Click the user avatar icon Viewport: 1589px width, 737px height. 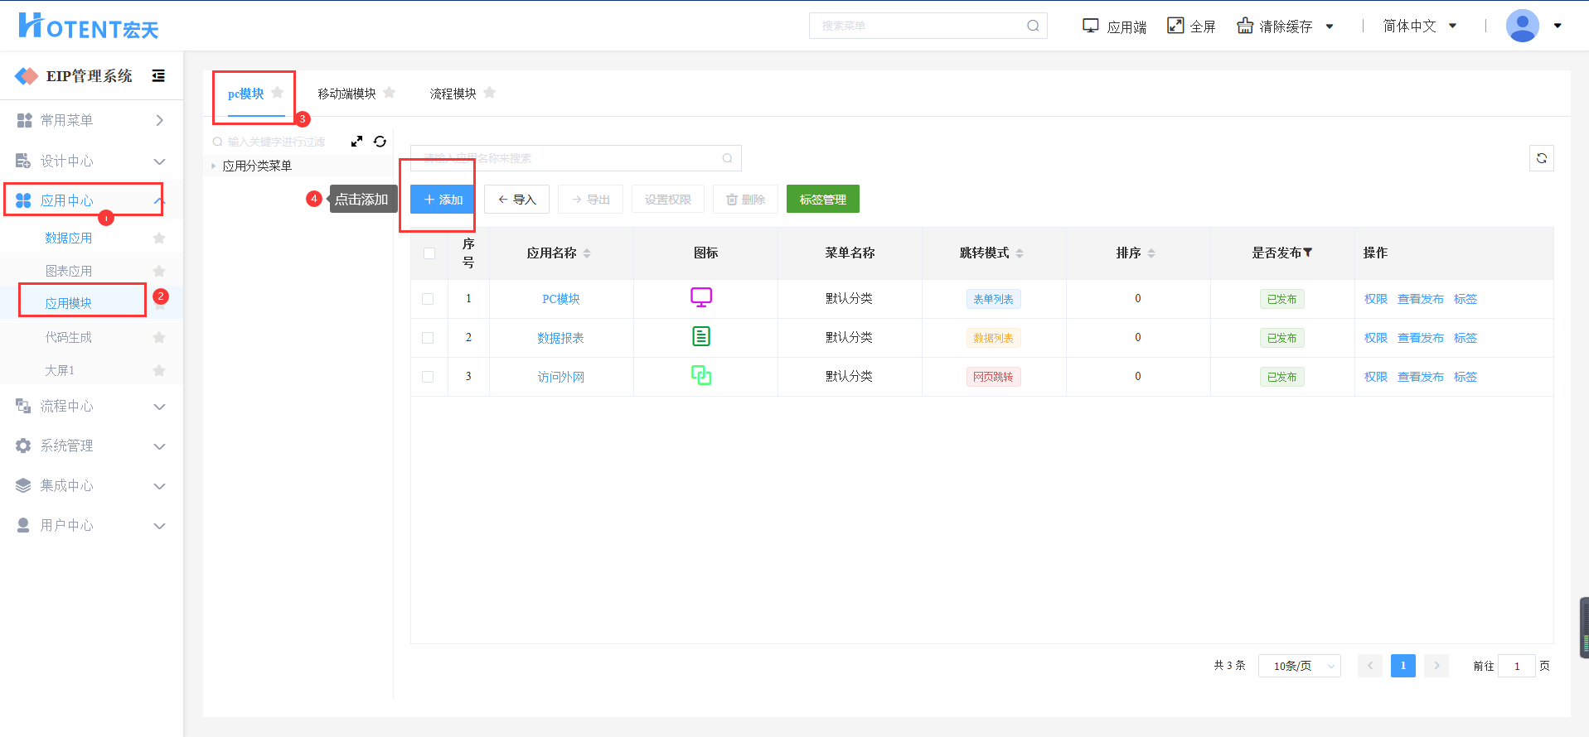pos(1522,26)
